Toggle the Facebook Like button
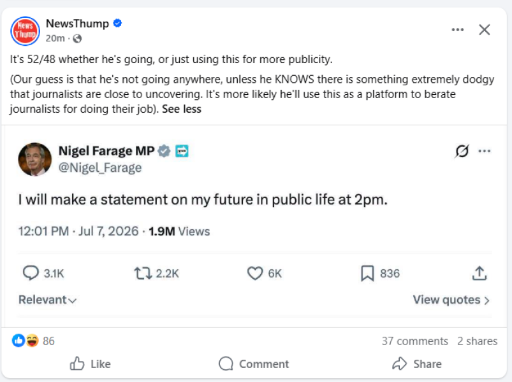This screenshot has height=382, width=512. 90,364
